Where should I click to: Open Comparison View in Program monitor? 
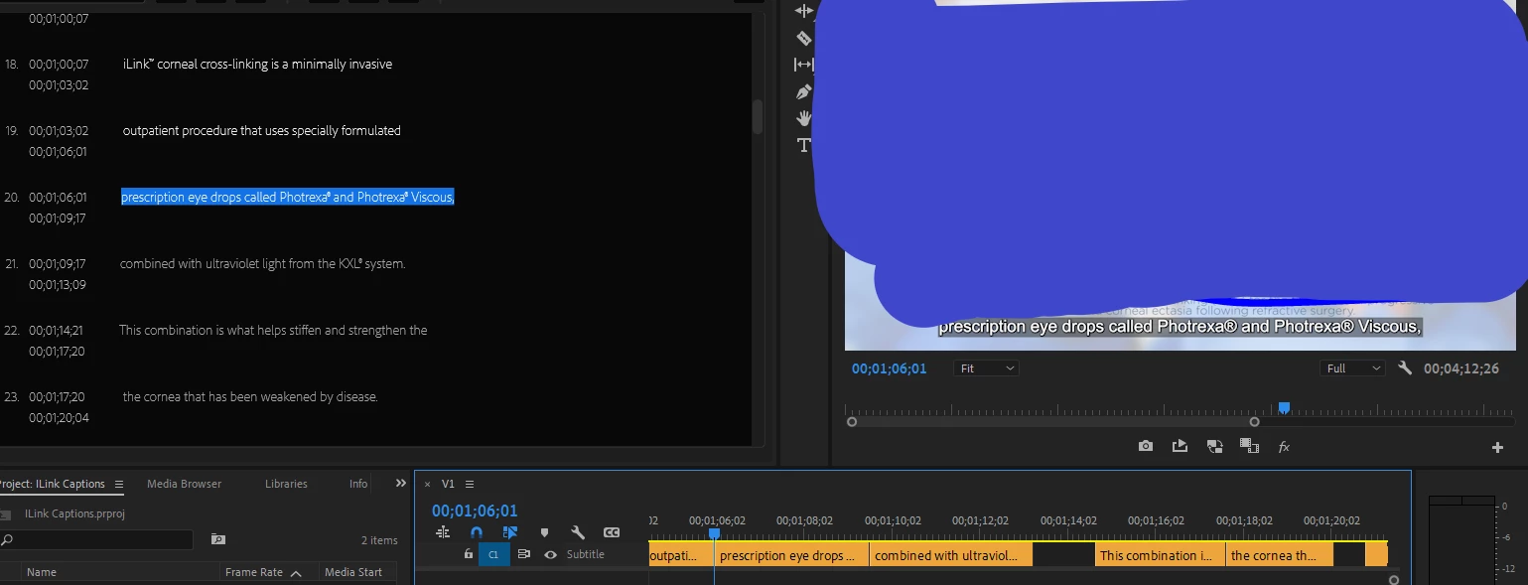1249,447
